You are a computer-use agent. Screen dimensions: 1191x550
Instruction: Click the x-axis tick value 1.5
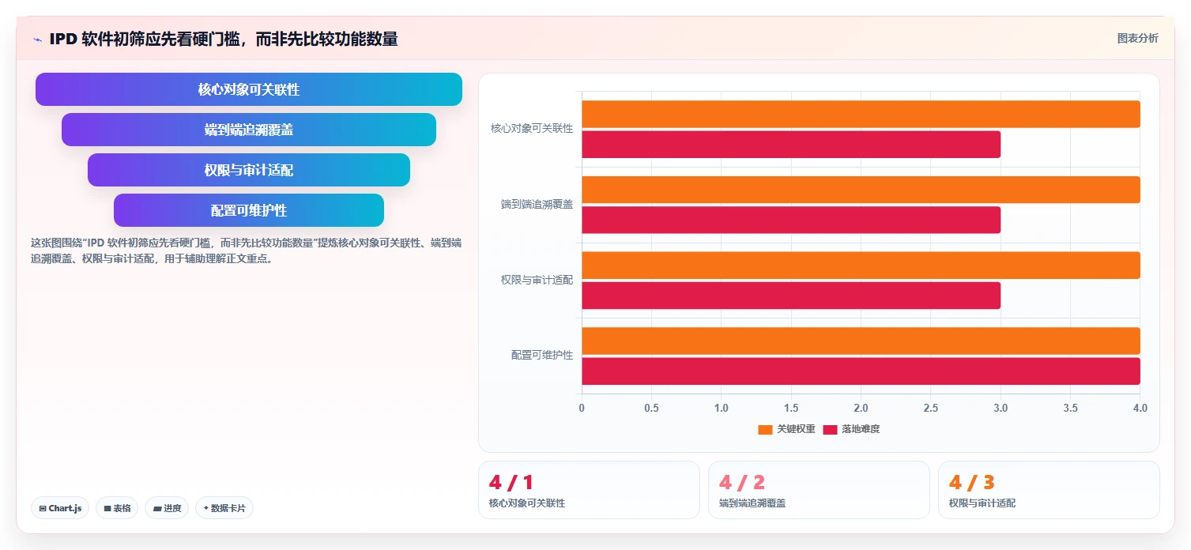pos(791,408)
